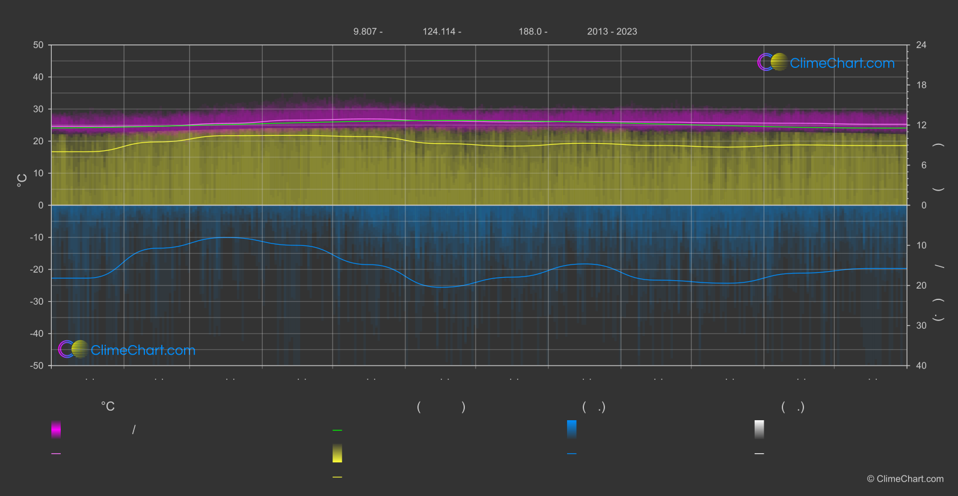Toggle the blue gradient precipitation legend swatch
The width and height of the screenshot is (958, 496).
pos(572,429)
